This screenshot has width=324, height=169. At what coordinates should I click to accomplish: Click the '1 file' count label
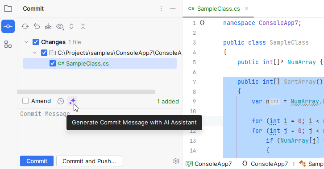pyautogui.click(x=75, y=42)
